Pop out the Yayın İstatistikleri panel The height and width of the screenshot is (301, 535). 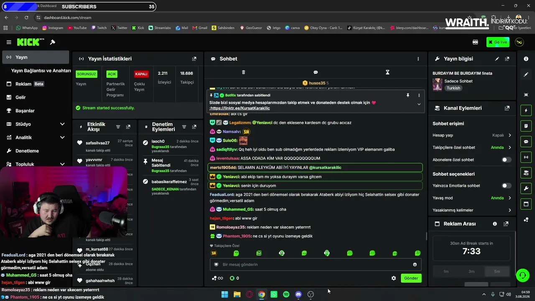[194, 59]
